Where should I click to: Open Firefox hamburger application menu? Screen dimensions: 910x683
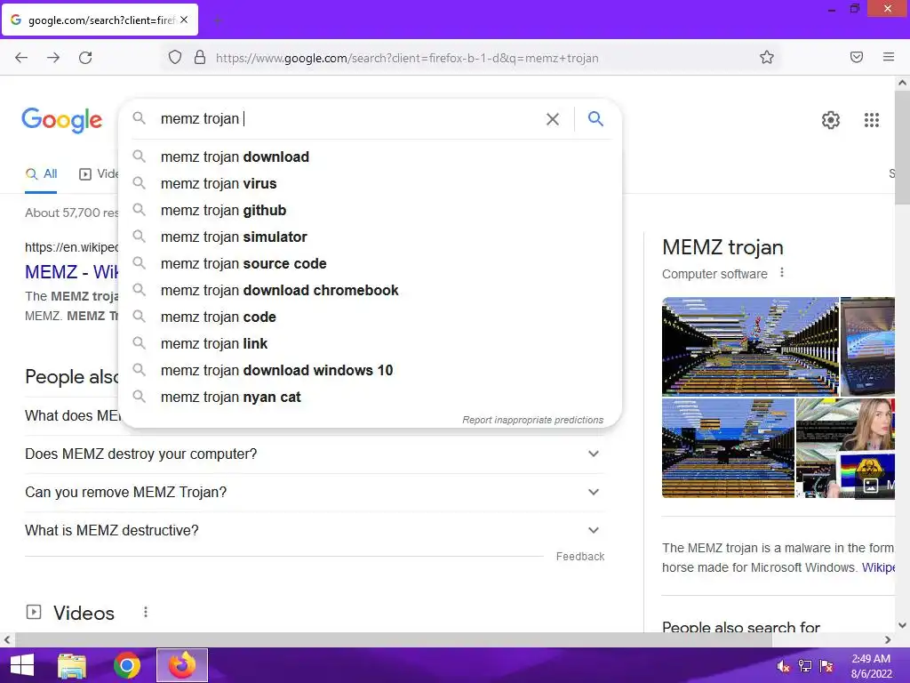tap(889, 57)
